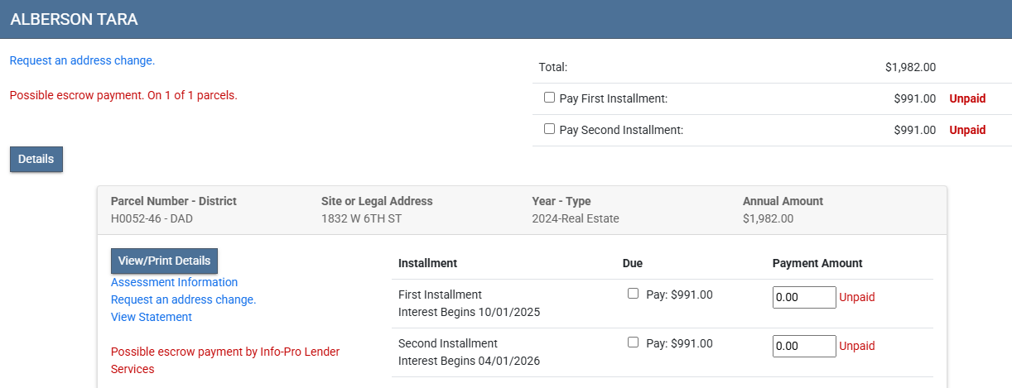This screenshot has height=388, width=1012.
Task: Click the site address 1832 W 6TH ST
Action: click(x=361, y=219)
